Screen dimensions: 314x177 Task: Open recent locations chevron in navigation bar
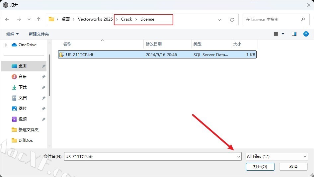(29, 19)
